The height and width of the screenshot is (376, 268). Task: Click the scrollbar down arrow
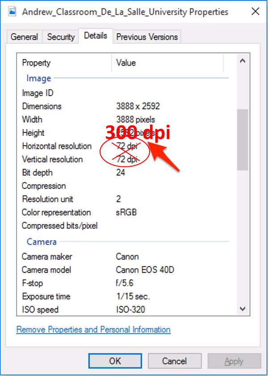(243, 308)
